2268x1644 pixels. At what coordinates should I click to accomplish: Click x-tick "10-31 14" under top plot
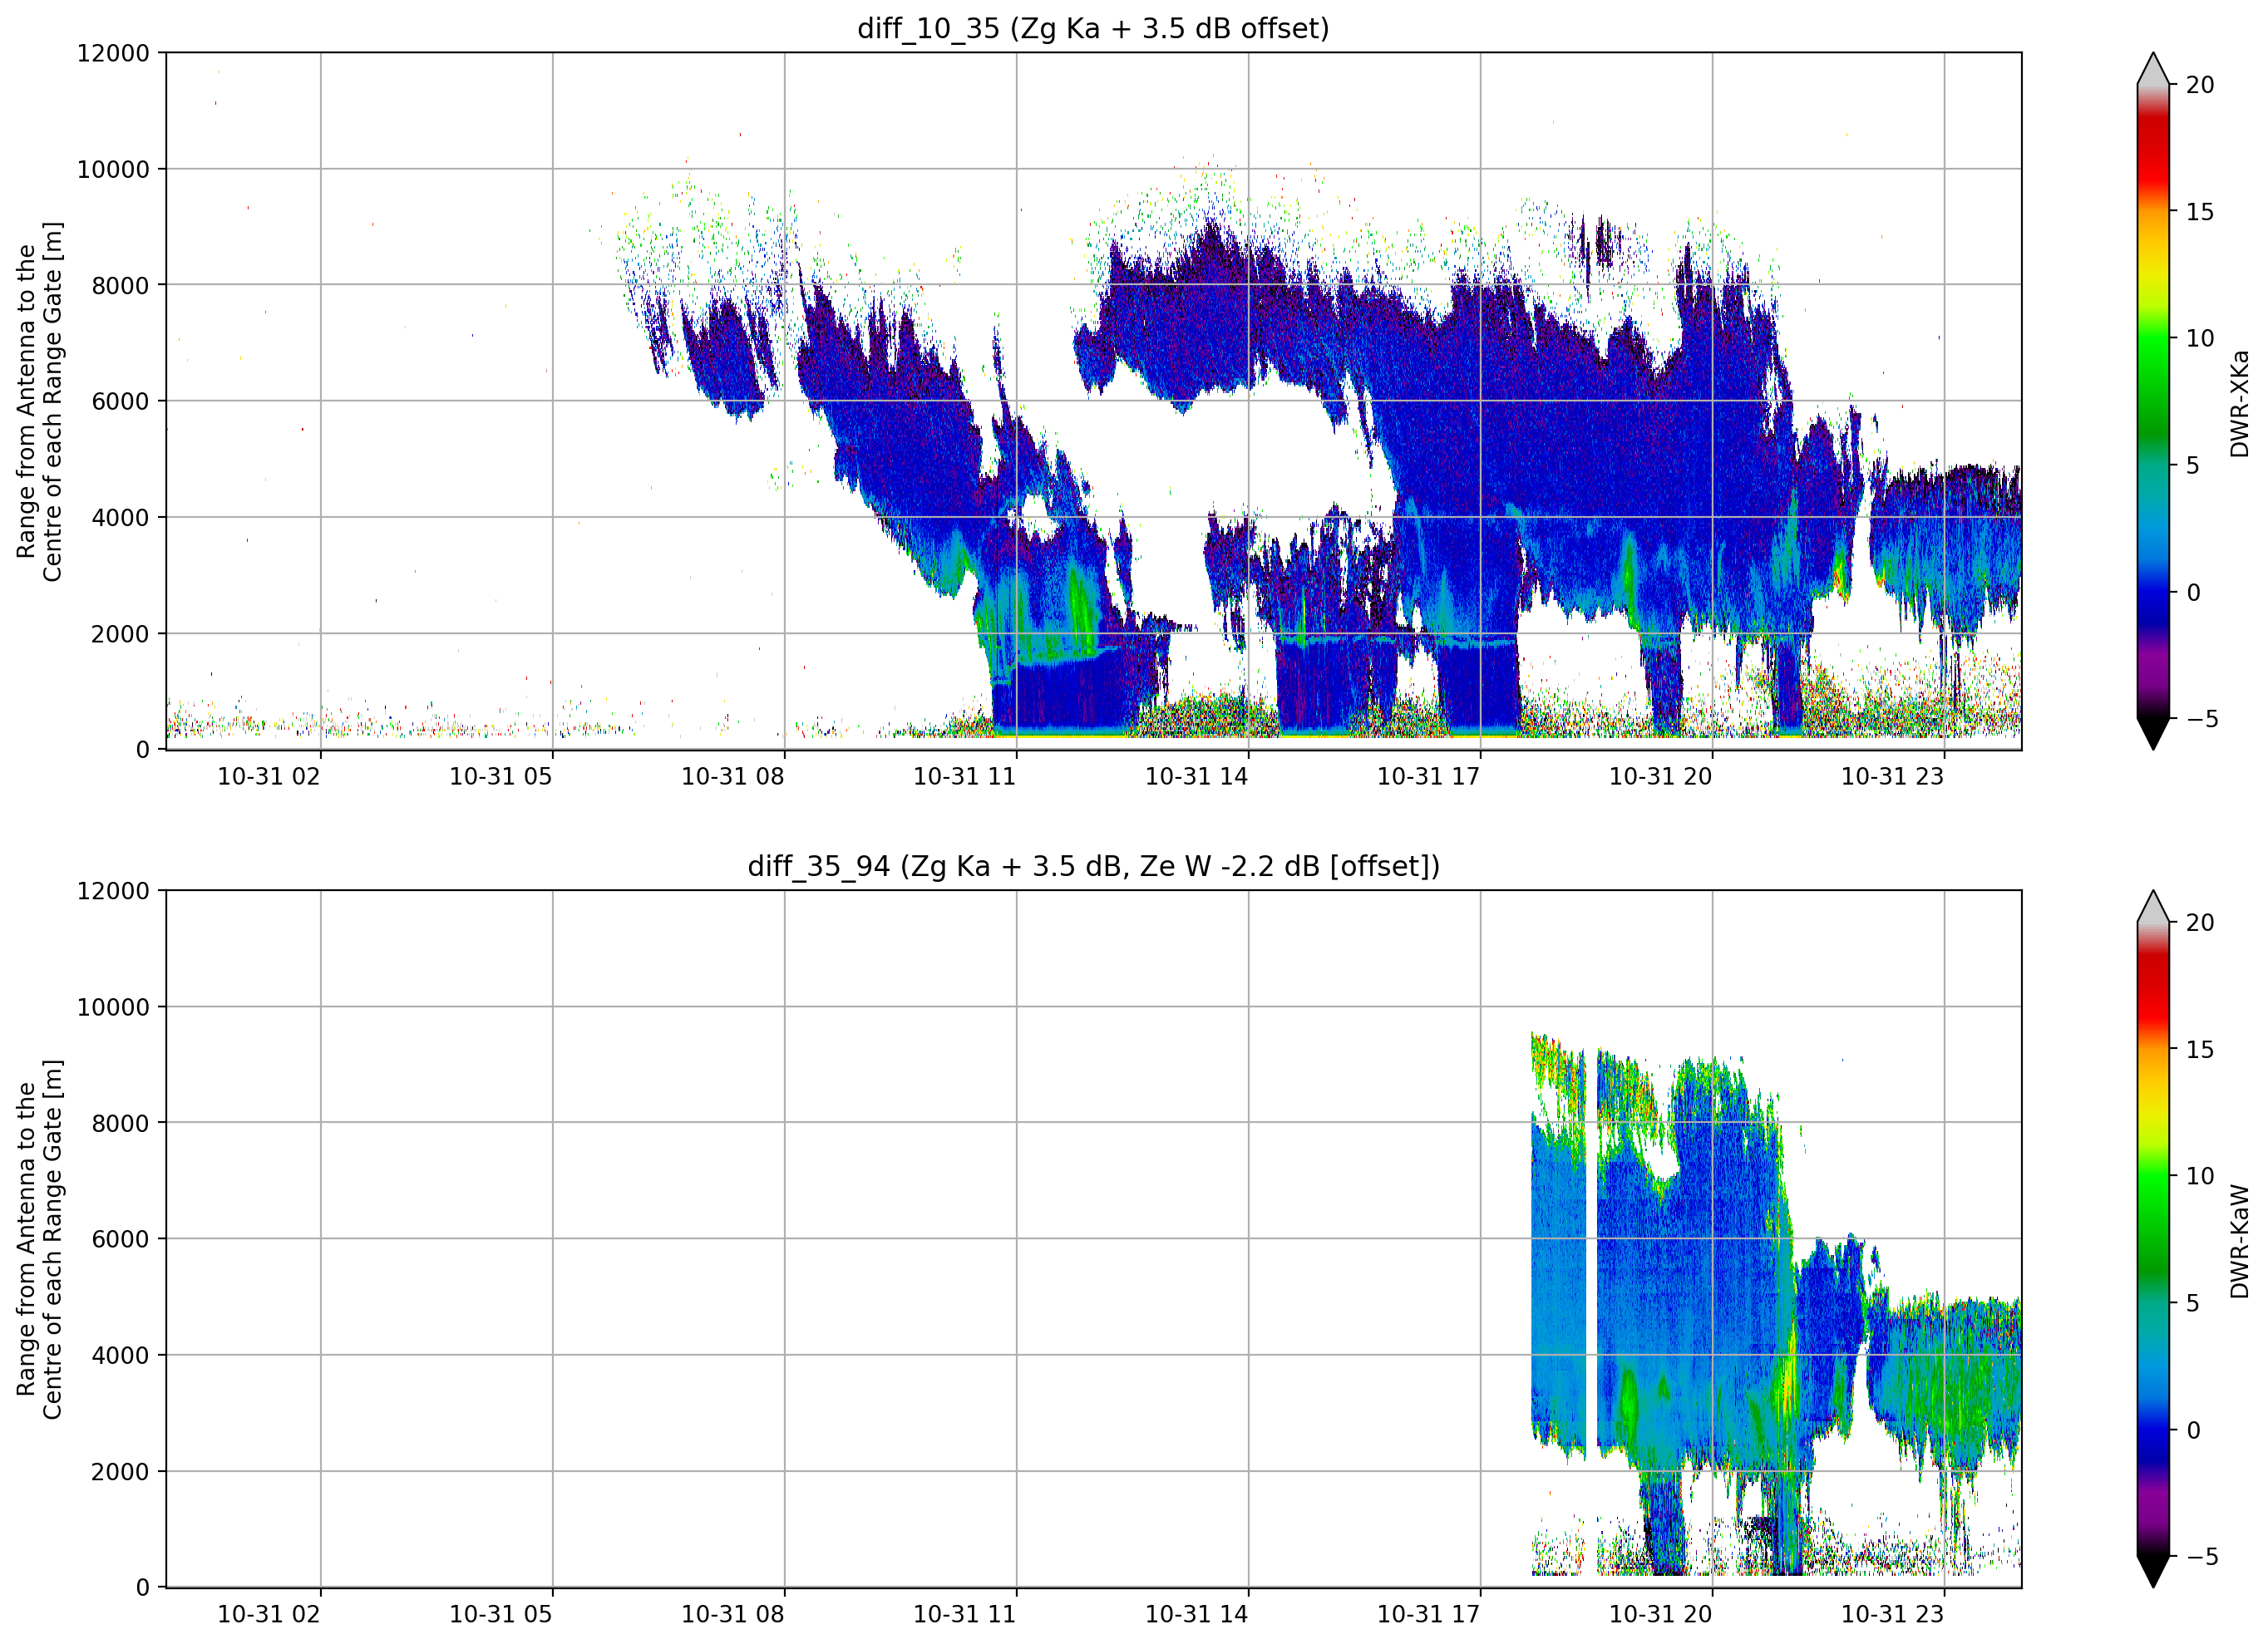pos(1197,777)
